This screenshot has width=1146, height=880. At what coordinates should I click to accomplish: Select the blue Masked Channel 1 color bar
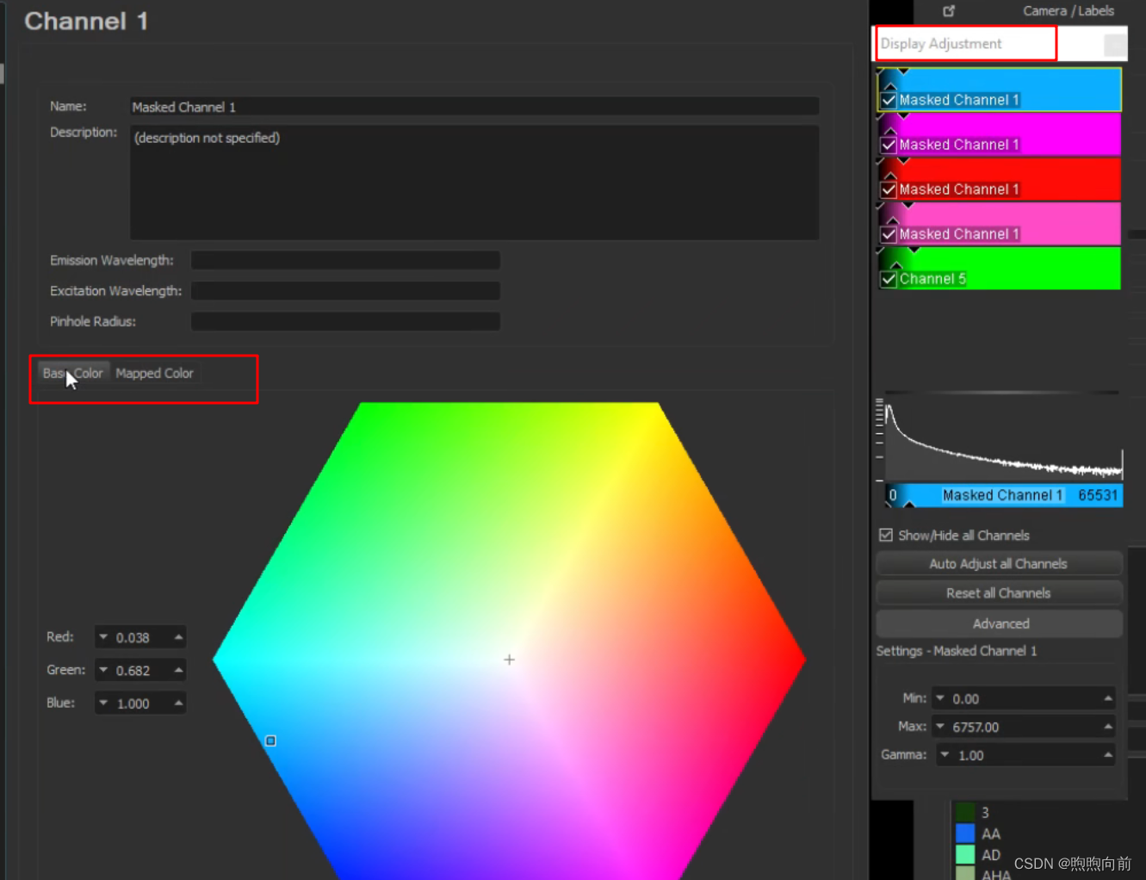[x=1000, y=90]
